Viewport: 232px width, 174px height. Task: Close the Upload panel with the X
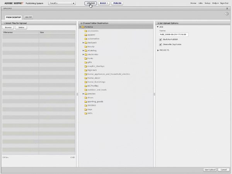(x=227, y=8)
